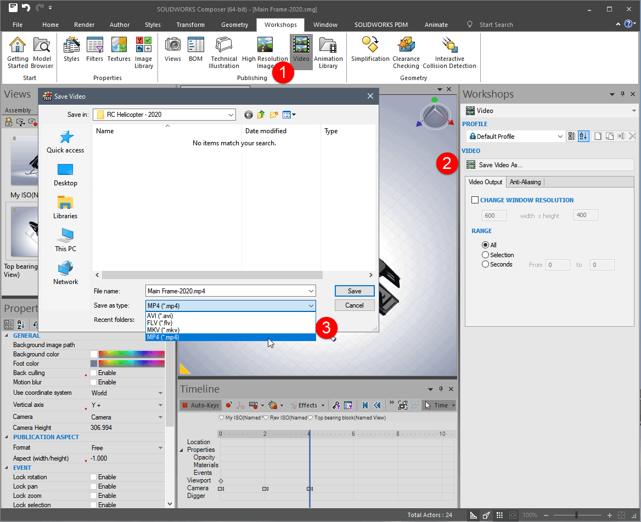The height and width of the screenshot is (522, 641).
Task: Choose FLV (*.flv) file type
Action: tap(230, 322)
